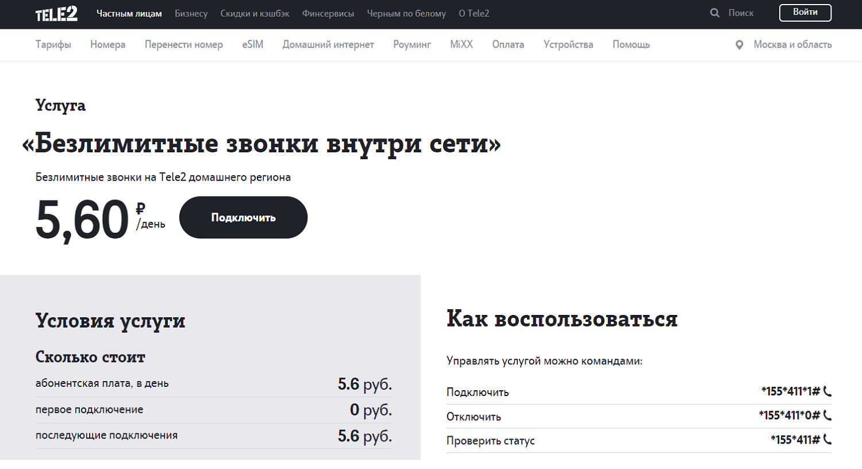Click the search magnifier icon
Screen dimensions: 862x469
coord(715,13)
